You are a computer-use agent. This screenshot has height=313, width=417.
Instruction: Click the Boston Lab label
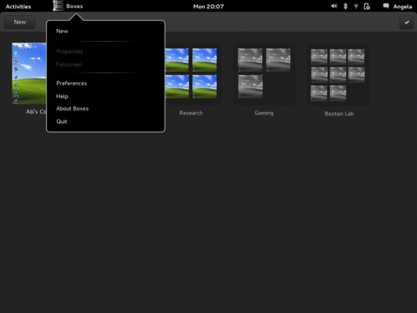pos(339,113)
